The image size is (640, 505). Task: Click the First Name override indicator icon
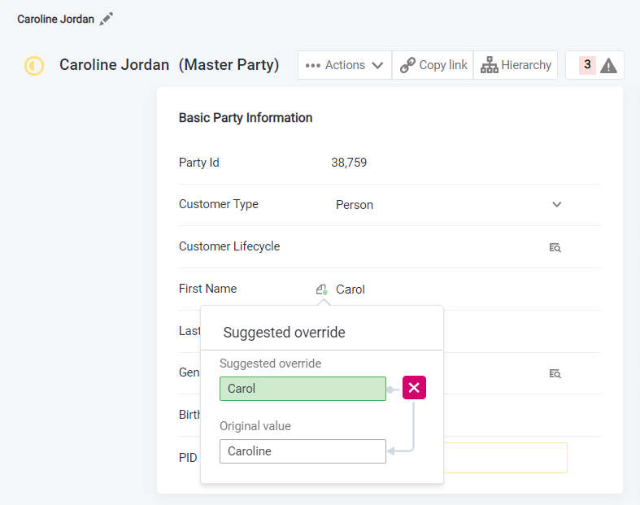tap(322, 290)
